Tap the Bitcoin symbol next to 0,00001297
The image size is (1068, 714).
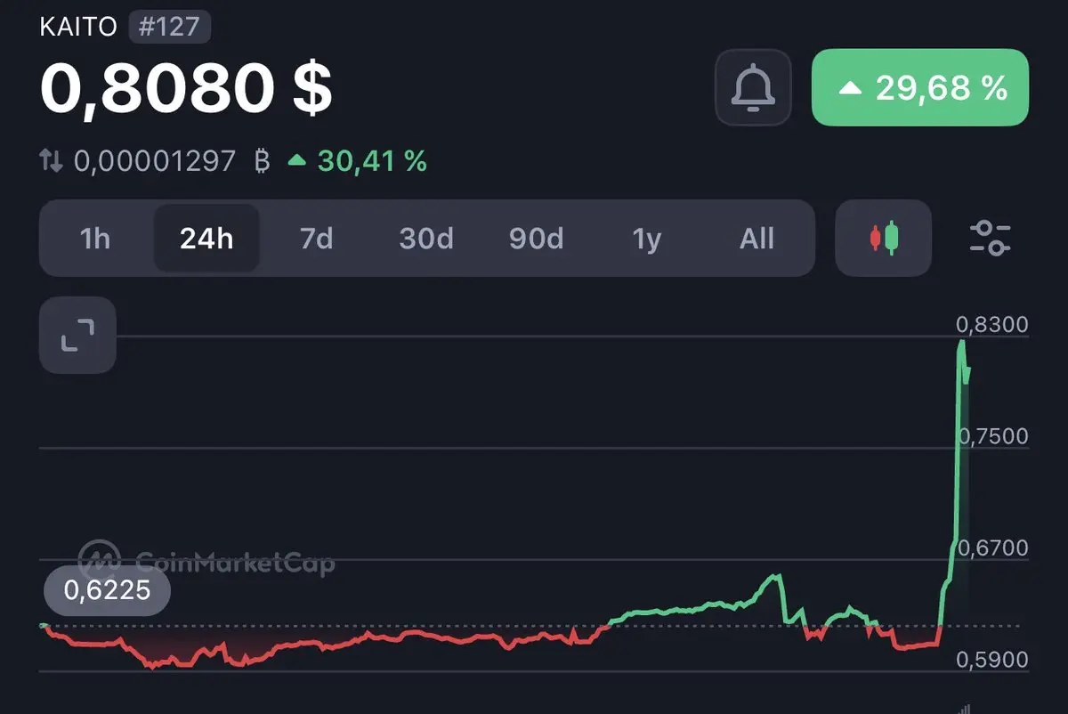coord(262,161)
